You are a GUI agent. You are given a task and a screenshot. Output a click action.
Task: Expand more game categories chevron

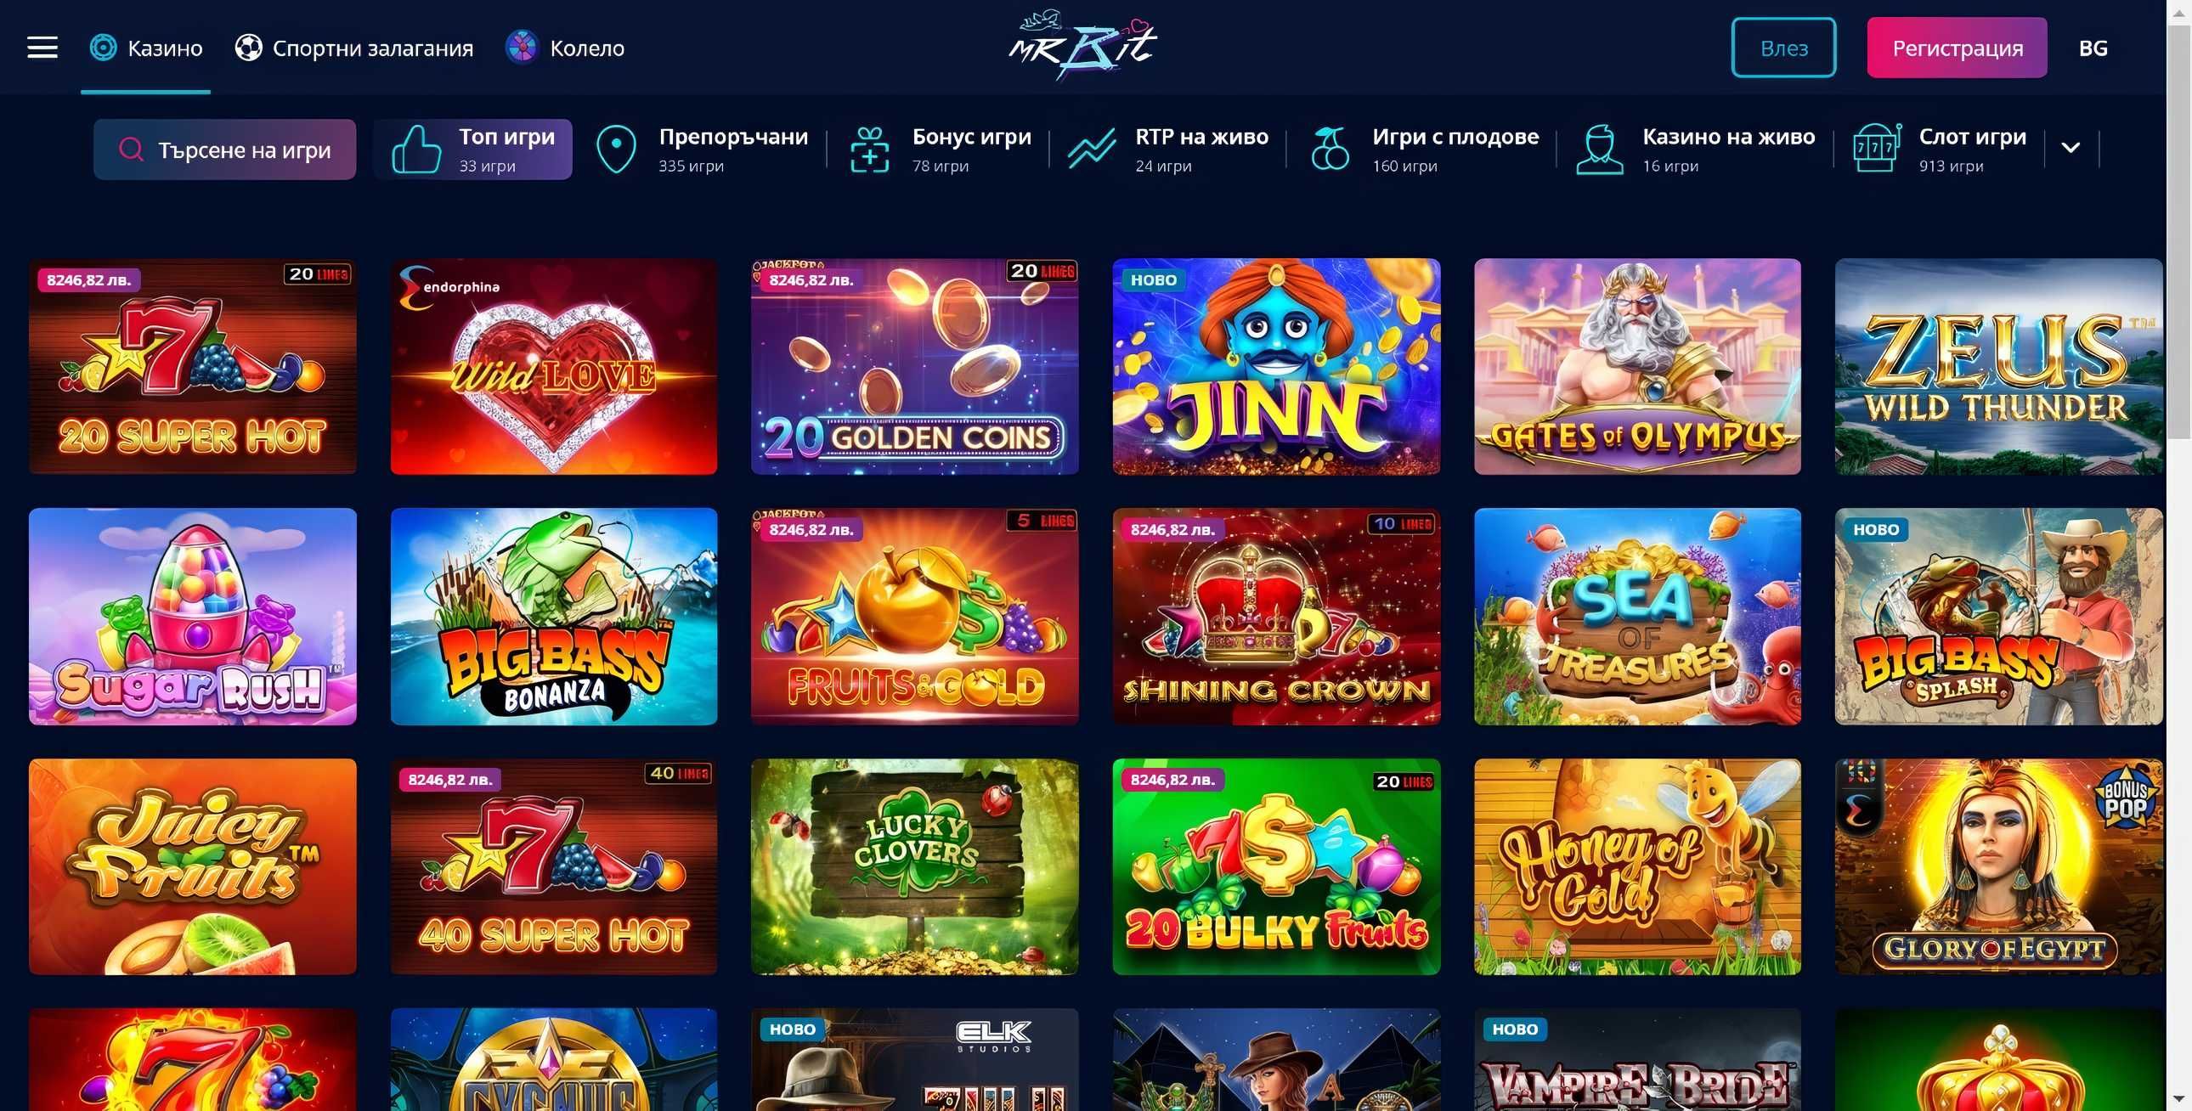2071,148
